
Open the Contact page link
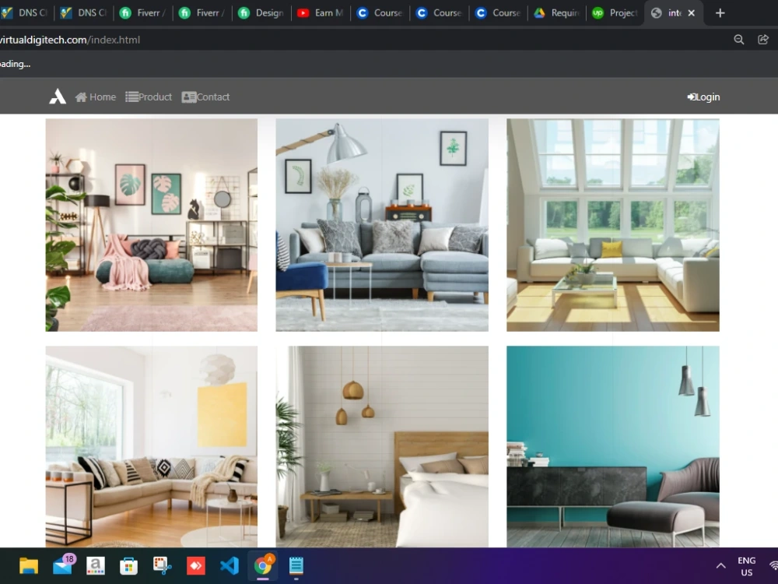(205, 97)
